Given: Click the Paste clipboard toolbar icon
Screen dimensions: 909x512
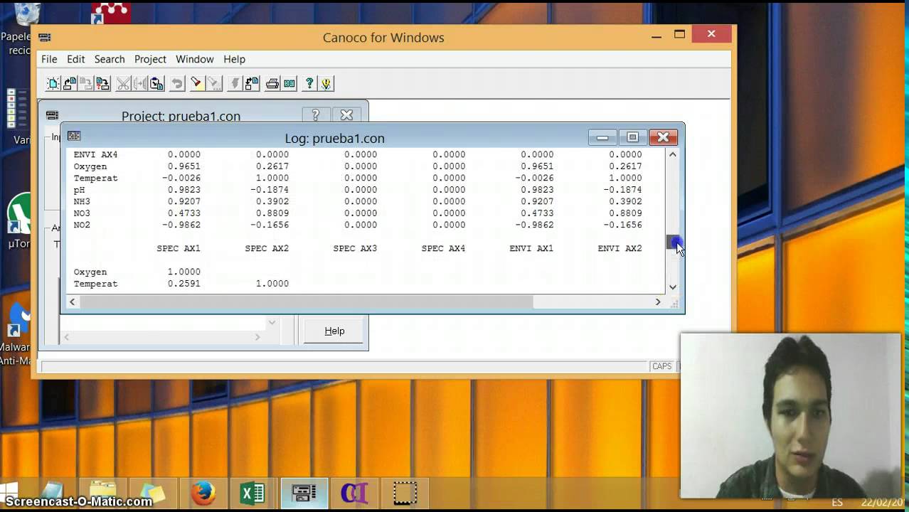Looking at the screenshot, I should pyautogui.click(x=156, y=83).
